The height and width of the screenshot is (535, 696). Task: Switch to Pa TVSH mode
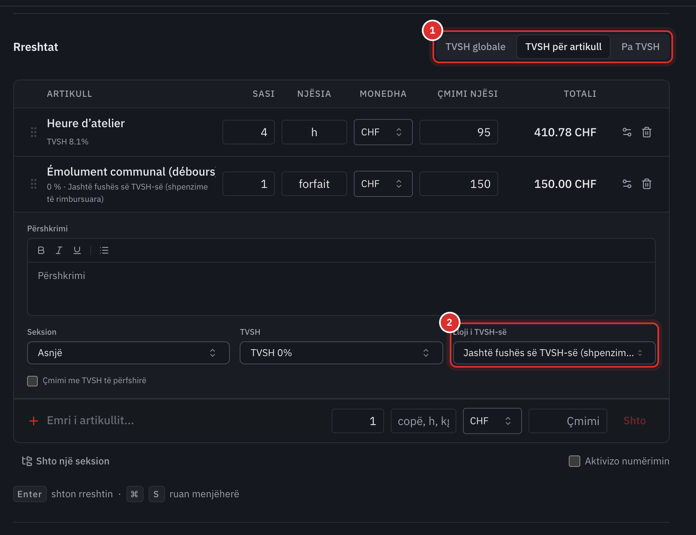click(x=641, y=47)
